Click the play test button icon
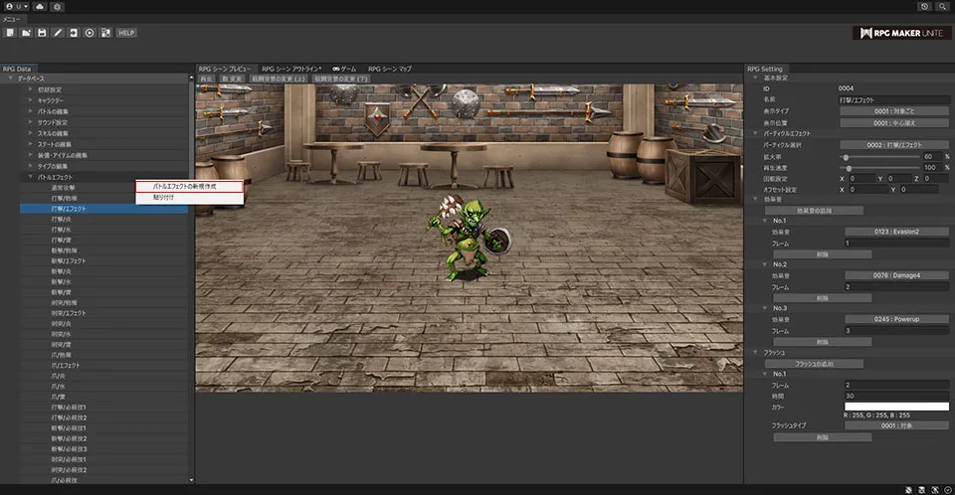This screenshot has height=495, width=955. tap(90, 33)
